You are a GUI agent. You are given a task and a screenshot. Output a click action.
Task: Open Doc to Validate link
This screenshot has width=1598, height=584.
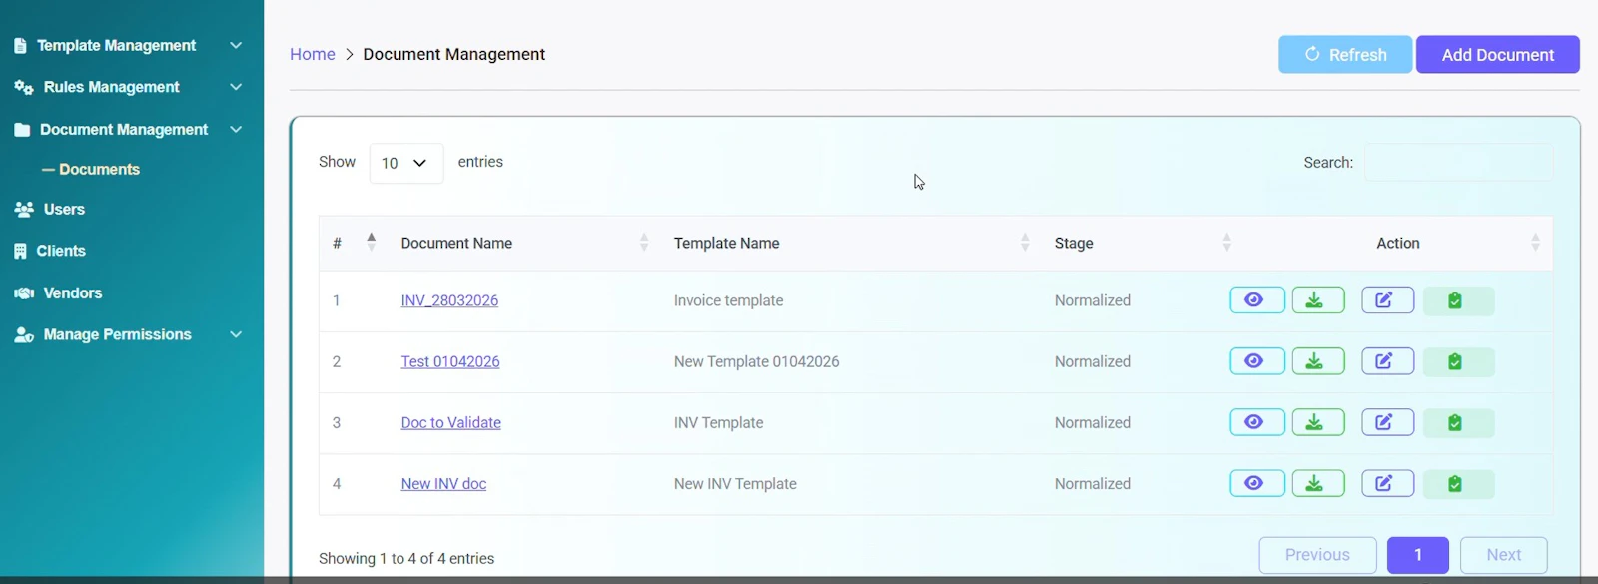[451, 422]
